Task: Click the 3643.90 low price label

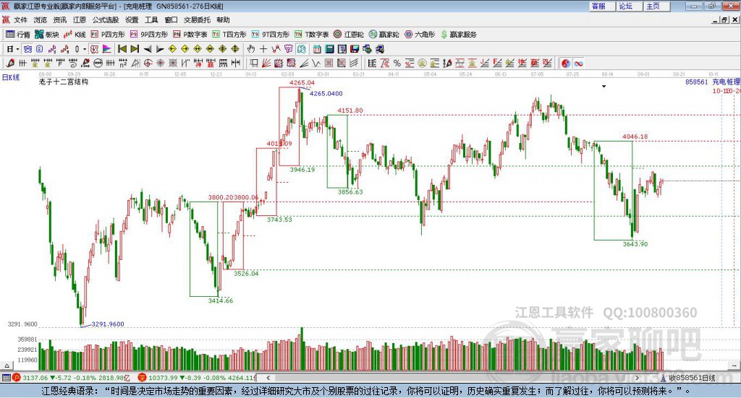Action: point(635,244)
